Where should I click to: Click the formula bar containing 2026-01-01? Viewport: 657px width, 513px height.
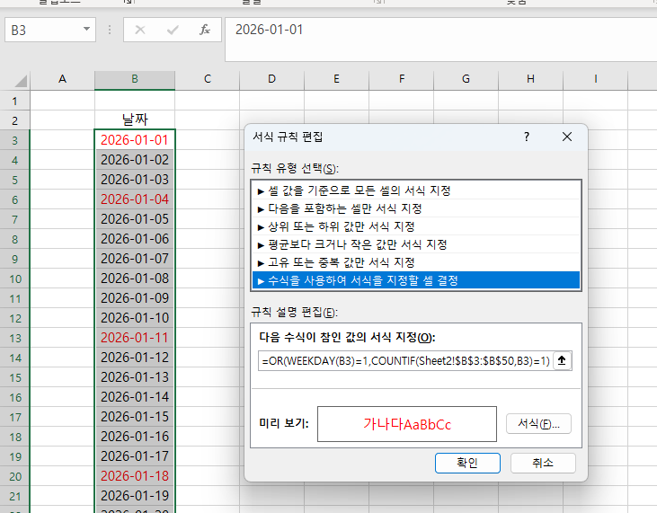[440, 40]
